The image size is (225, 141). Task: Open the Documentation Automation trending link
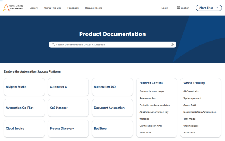(x=200, y=112)
